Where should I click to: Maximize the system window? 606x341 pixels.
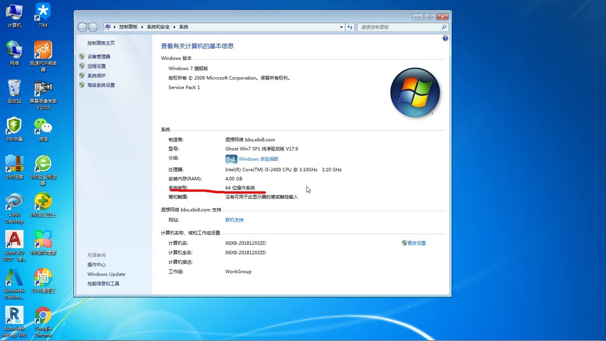tap(430, 17)
